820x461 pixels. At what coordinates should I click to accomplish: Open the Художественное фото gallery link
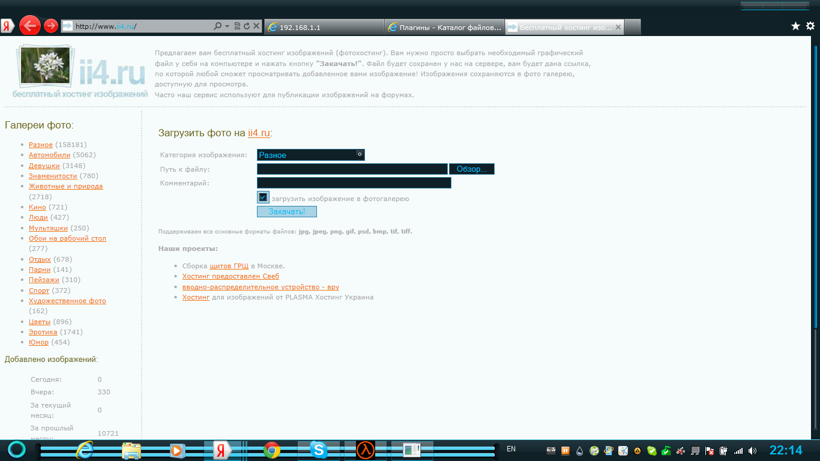tap(67, 301)
